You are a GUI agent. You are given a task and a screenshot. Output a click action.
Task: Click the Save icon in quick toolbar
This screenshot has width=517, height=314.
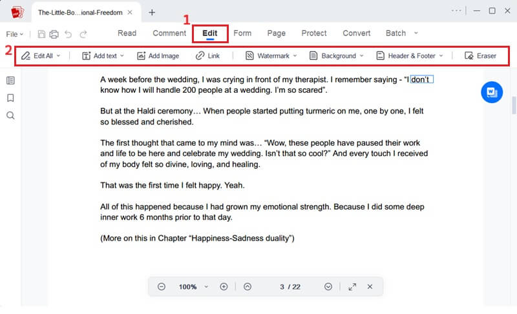coord(41,34)
